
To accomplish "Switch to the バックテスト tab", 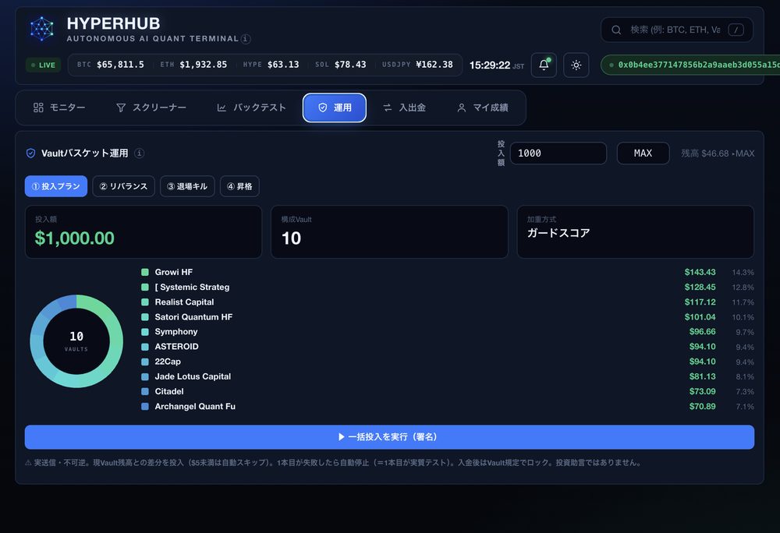I will click(x=251, y=108).
